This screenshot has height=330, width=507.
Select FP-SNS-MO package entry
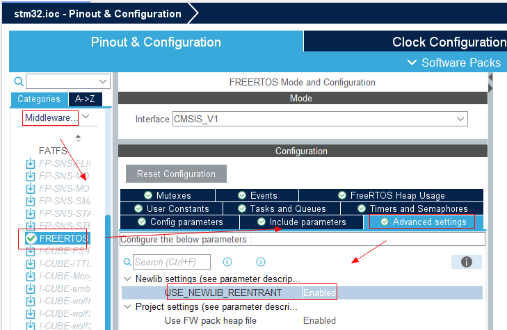pyautogui.click(x=64, y=188)
